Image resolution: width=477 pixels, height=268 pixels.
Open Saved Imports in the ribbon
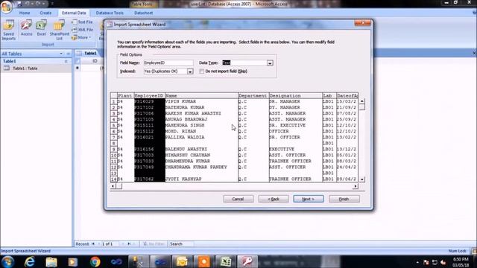click(x=8, y=30)
